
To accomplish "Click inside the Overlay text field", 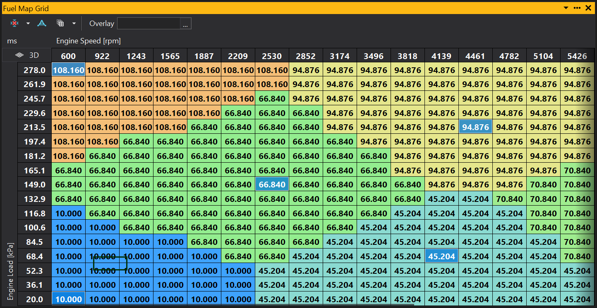I will coord(149,24).
